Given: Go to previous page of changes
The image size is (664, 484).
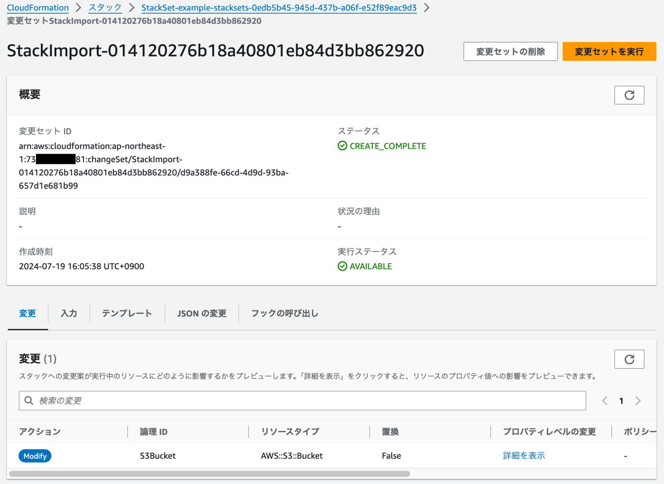Looking at the screenshot, I should click(x=605, y=401).
